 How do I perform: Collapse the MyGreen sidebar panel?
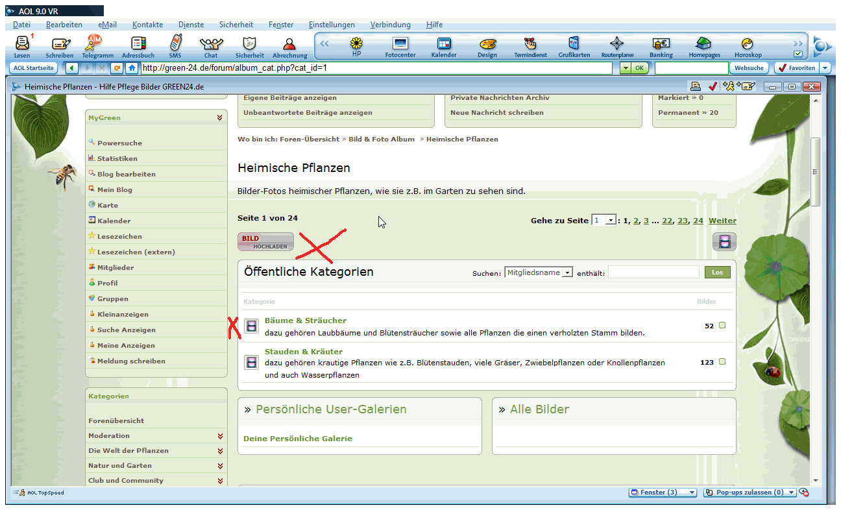(x=220, y=118)
